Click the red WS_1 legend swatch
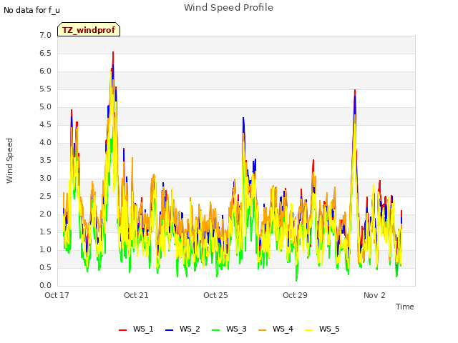The height and width of the screenshot is (343, 458). click(x=122, y=330)
